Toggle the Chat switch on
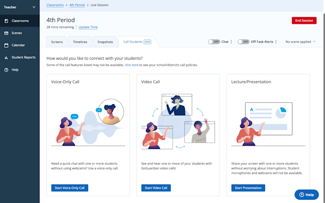The image size is (325, 203). coord(214,42)
